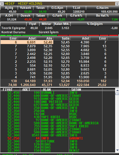Viewport: 119px width, 155px height.
Task: Click the O.G.Kpn header
Action: tap(57, 8)
